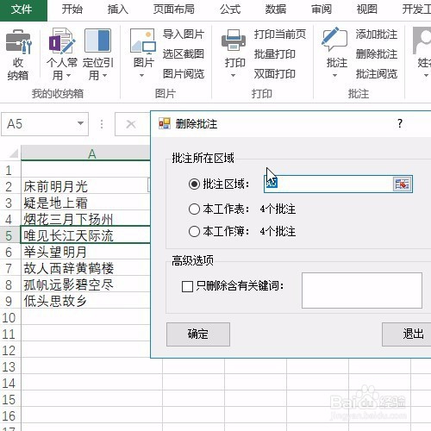
Task: Click the 确定 button
Action: click(x=198, y=334)
